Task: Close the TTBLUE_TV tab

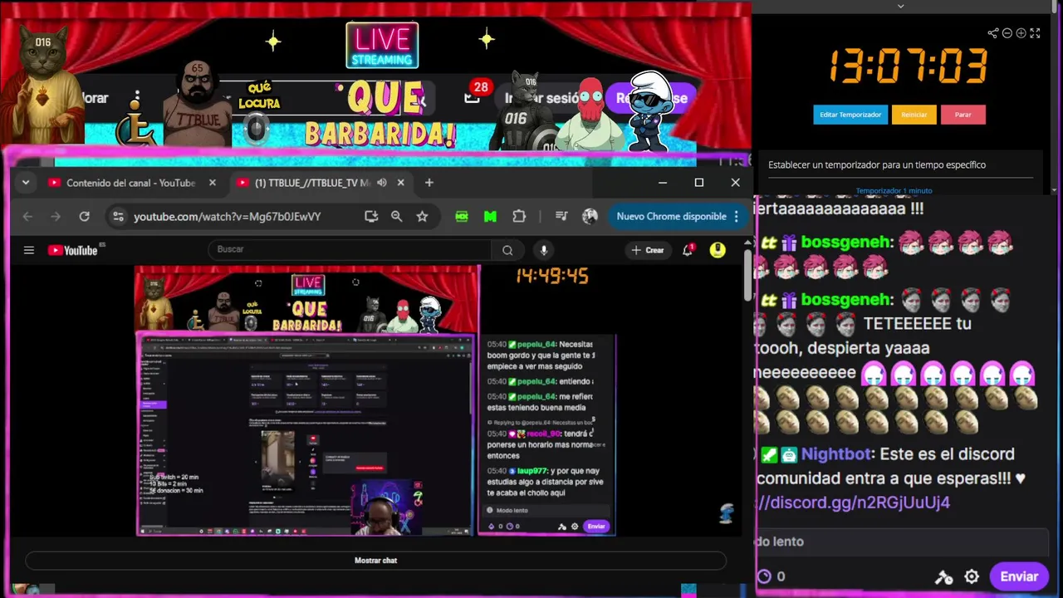Action: (x=401, y=183)
